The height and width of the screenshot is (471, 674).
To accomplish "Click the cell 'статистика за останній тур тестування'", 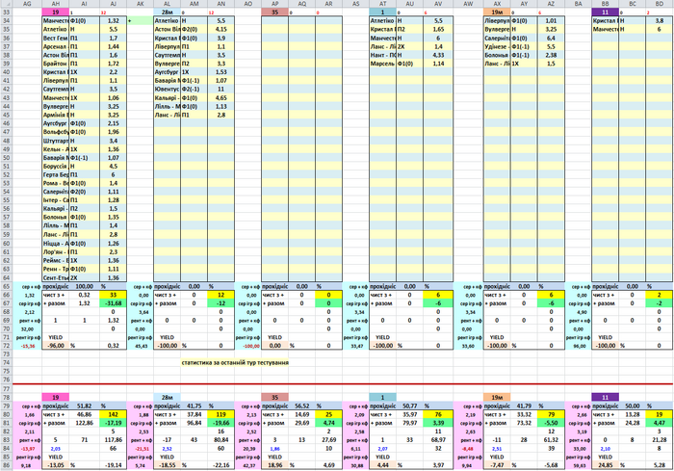I will click(x=235, y=362).
